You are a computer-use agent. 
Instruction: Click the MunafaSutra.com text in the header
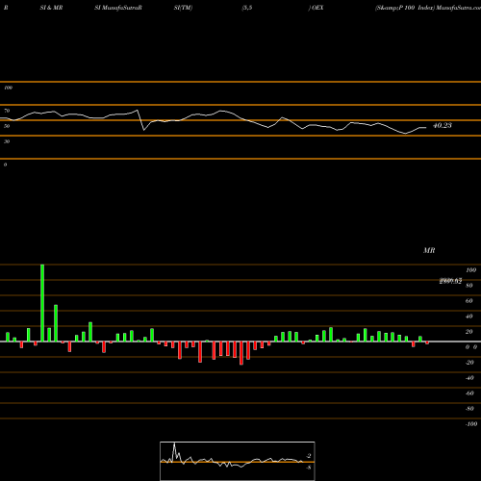(x=458, y=8)
